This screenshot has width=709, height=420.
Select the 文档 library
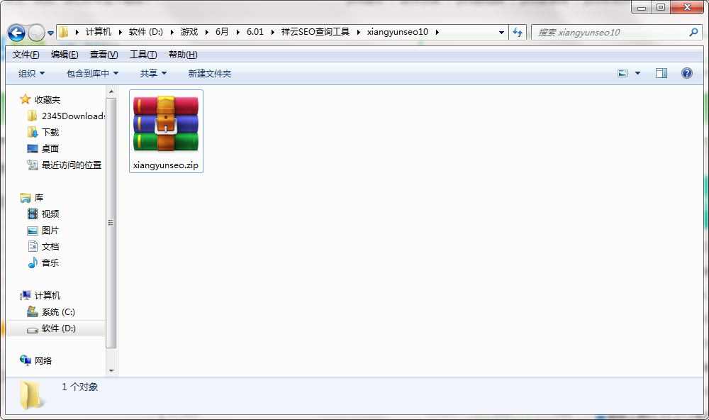50,247
